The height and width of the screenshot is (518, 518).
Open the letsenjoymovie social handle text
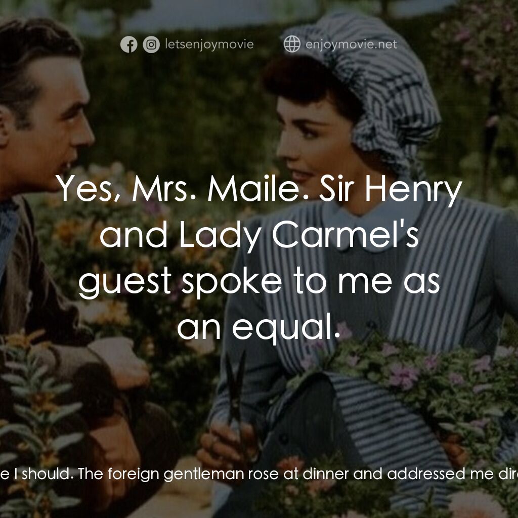(x=209, y=45)
